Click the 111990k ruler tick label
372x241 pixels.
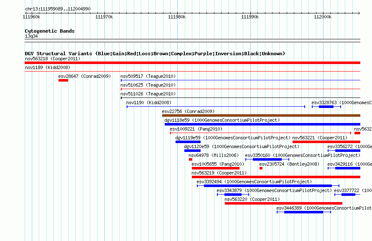click(250, 17)
